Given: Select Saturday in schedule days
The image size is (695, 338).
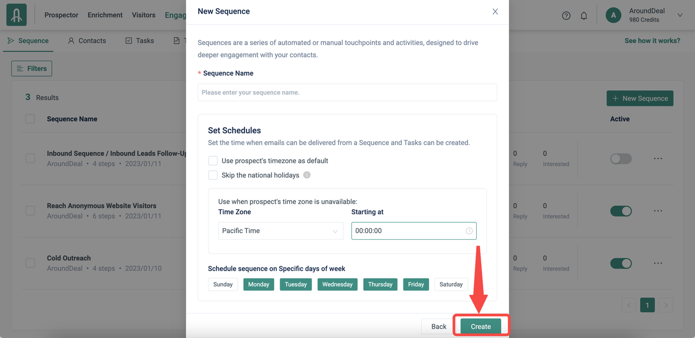Looking at the screenshot, I should 451,284.
